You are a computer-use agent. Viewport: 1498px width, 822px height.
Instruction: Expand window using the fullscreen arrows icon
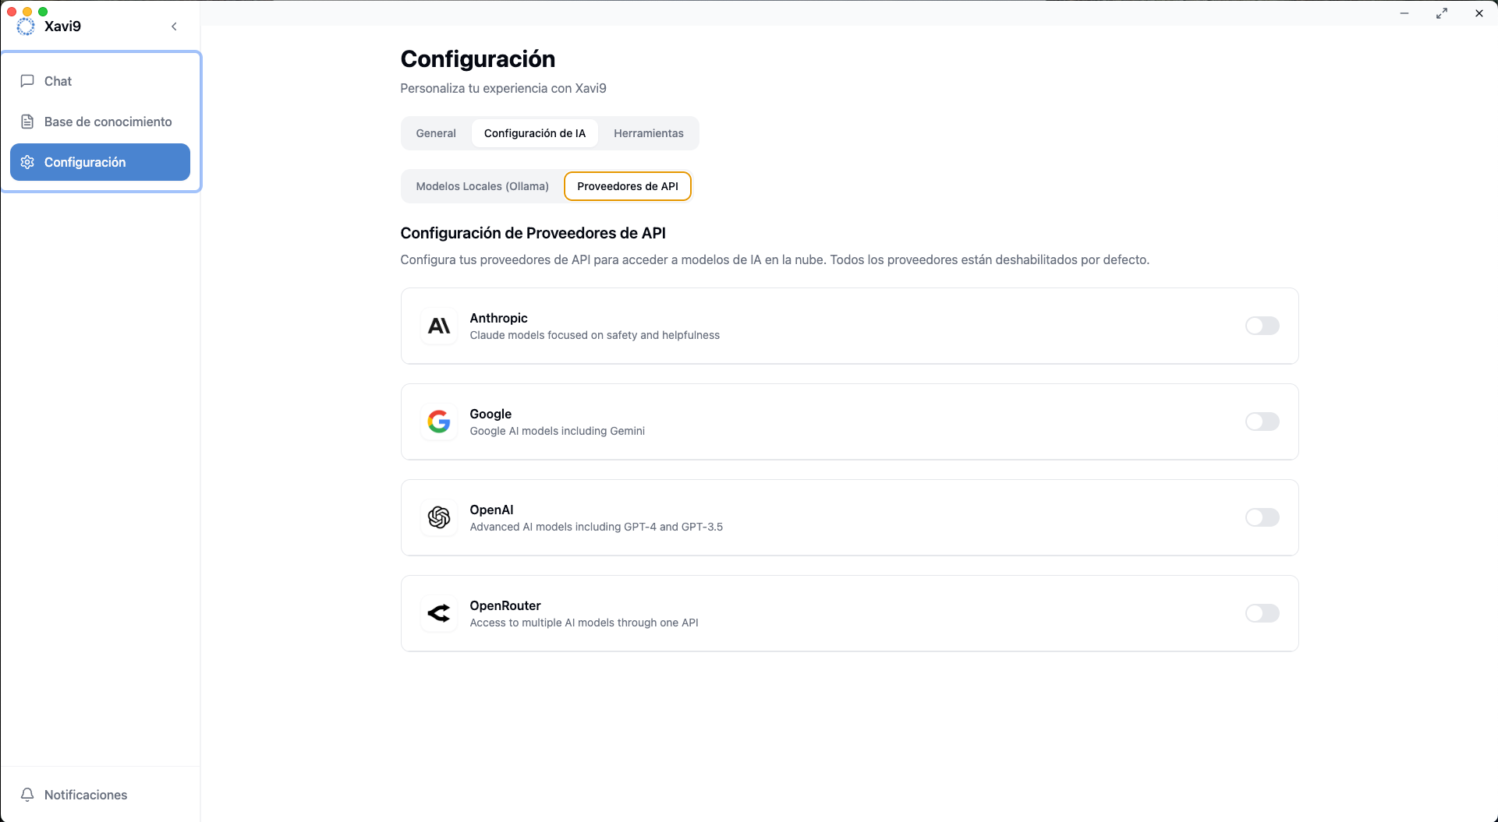point(1442,13)
